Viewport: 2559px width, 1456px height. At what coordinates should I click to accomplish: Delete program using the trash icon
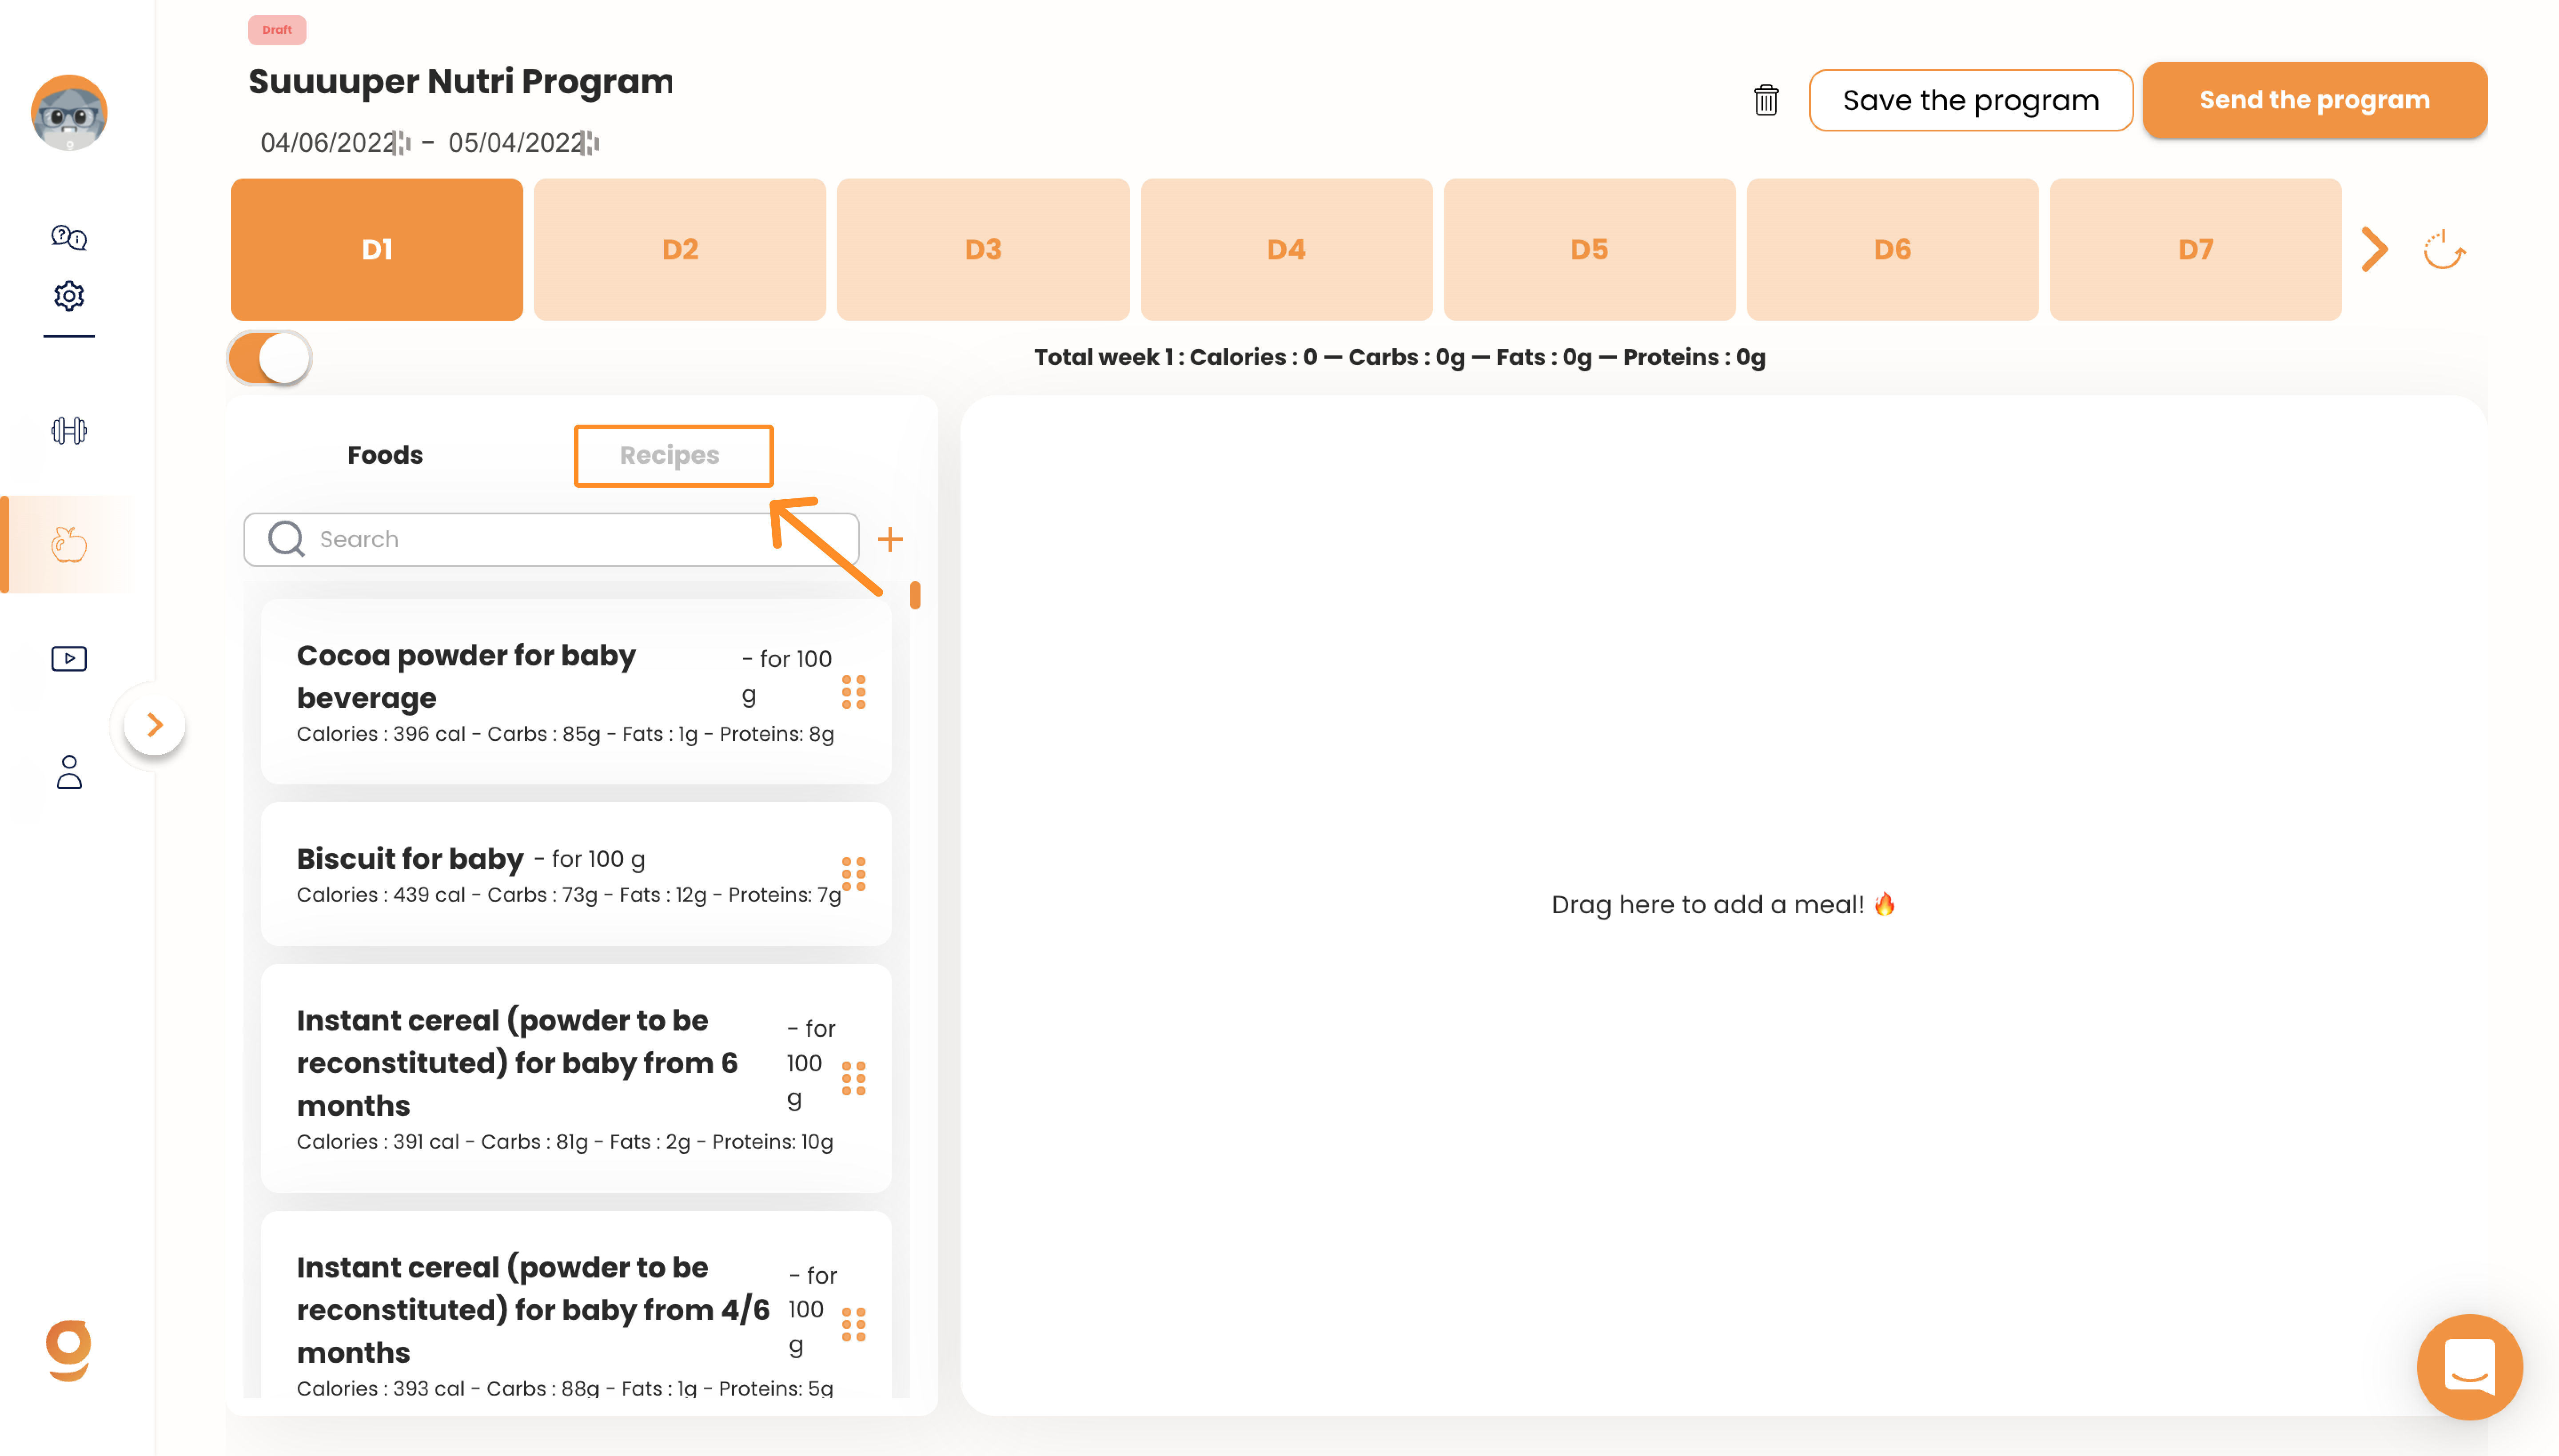pos(1766,100)
